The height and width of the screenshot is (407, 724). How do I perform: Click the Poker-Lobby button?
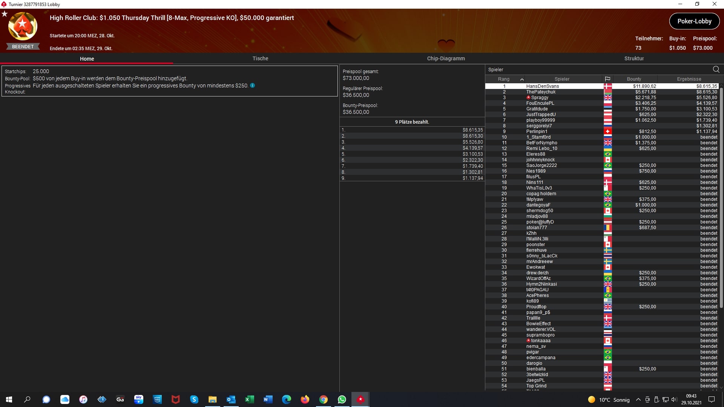point(694,21)
